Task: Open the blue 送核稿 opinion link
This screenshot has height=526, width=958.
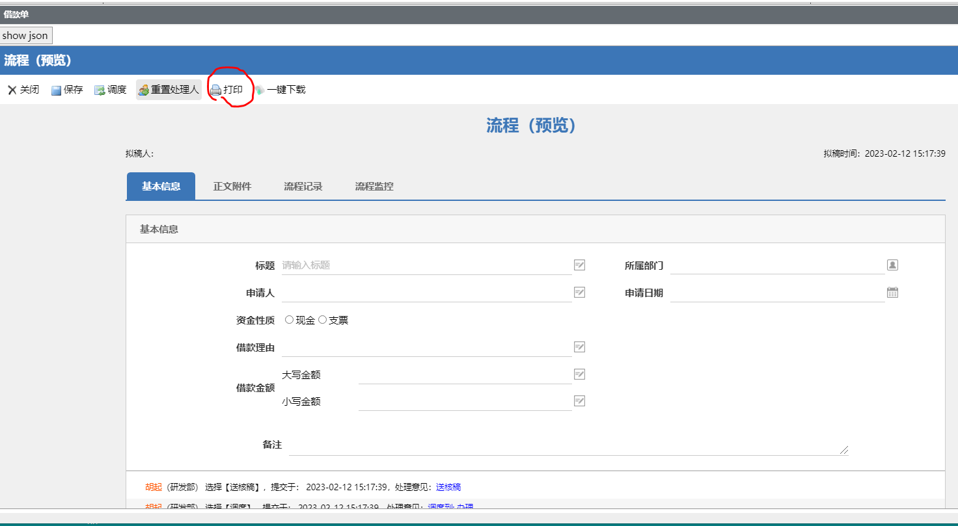Action: tap(448, 487)
